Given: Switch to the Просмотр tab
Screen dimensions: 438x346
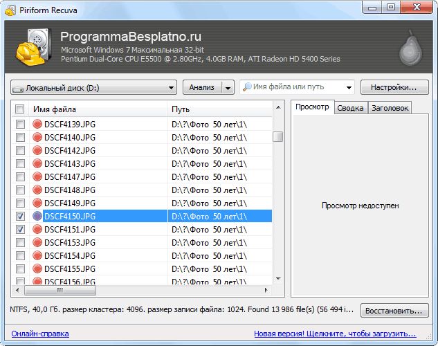Looking at the screenshot, I should (312, 107).
